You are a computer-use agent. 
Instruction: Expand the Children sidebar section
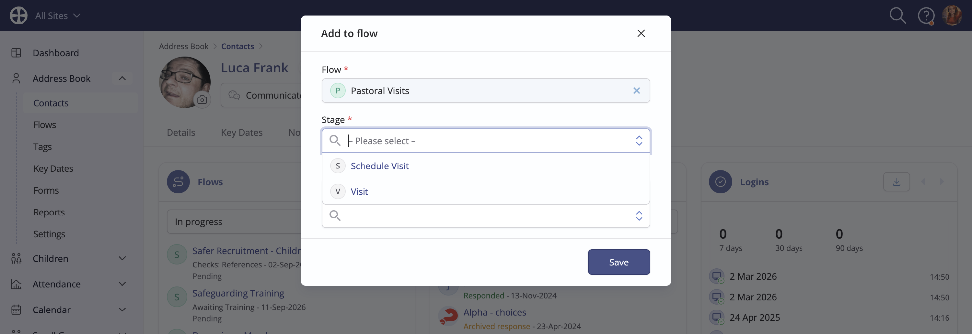coord(122,259)
